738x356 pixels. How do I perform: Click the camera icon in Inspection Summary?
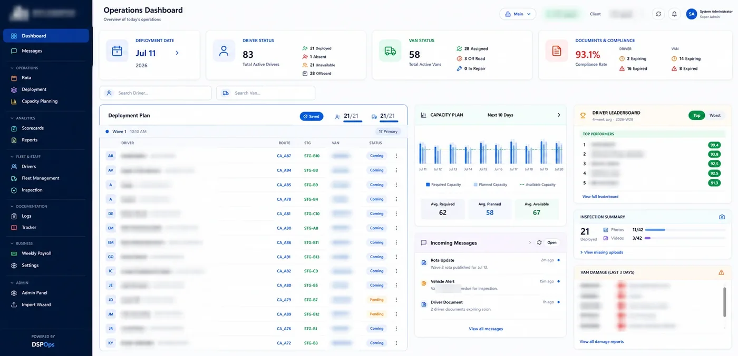tap(722, 217)
